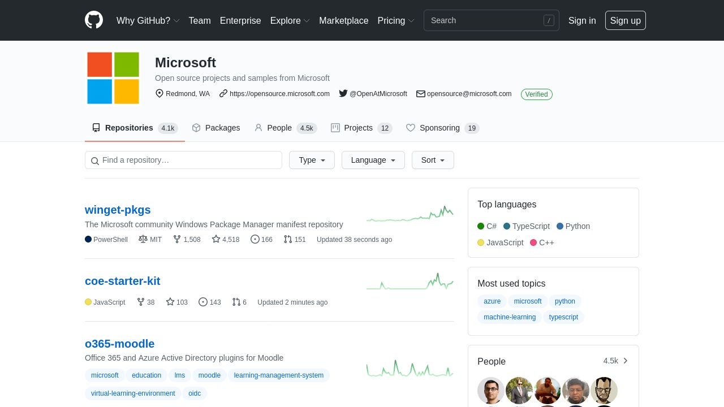Click the virtual-learning-environment topic tag
Viewport: 724px width, 407px height.
(133, 393)
